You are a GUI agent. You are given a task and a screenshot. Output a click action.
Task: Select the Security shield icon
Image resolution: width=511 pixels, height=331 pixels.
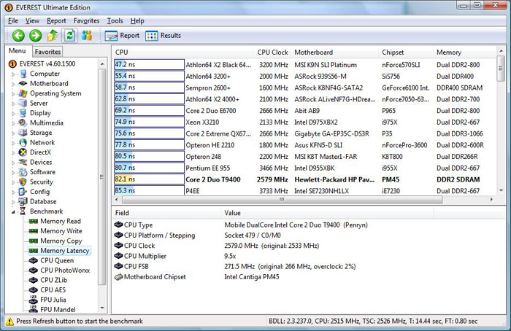pos(23,182)
